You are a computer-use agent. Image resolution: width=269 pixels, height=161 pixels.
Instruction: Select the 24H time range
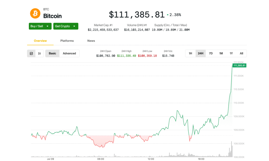[201, 53]
